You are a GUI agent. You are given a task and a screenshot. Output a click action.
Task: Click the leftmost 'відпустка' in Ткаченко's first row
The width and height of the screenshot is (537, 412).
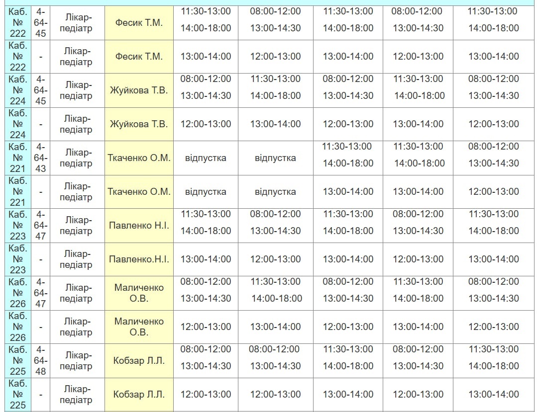[x=206, y=158]
